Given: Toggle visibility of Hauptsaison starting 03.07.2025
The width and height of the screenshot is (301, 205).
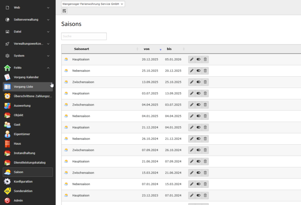Looking at the screenshot, I should tap(198, 93).
